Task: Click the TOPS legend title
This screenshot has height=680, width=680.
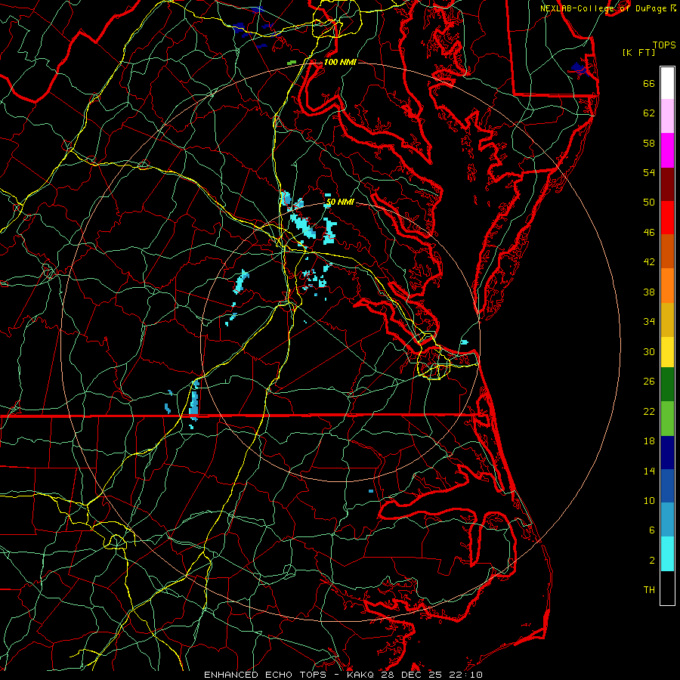Action: coord(664,45)
